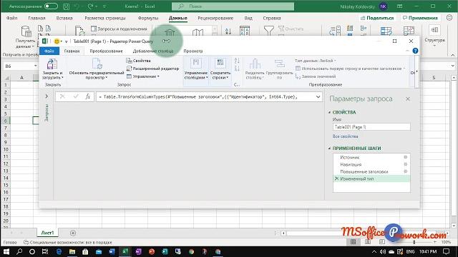Click the formula bar cancel X icon
Image resolution: width=458 pixels, height=257 pixels.
(x=62, y=96)
